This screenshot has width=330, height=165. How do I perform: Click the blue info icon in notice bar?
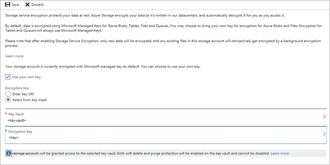click(9, 153)
